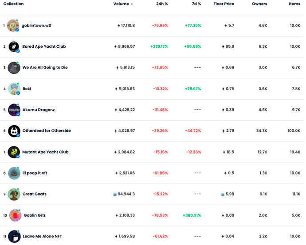Open ill poop it nft avatar

(x=14, y=173)
